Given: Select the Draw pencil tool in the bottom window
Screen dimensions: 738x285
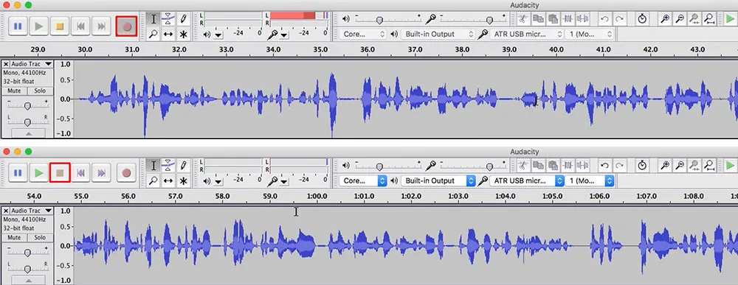Looking at the screenshot, I should point(183,166).
